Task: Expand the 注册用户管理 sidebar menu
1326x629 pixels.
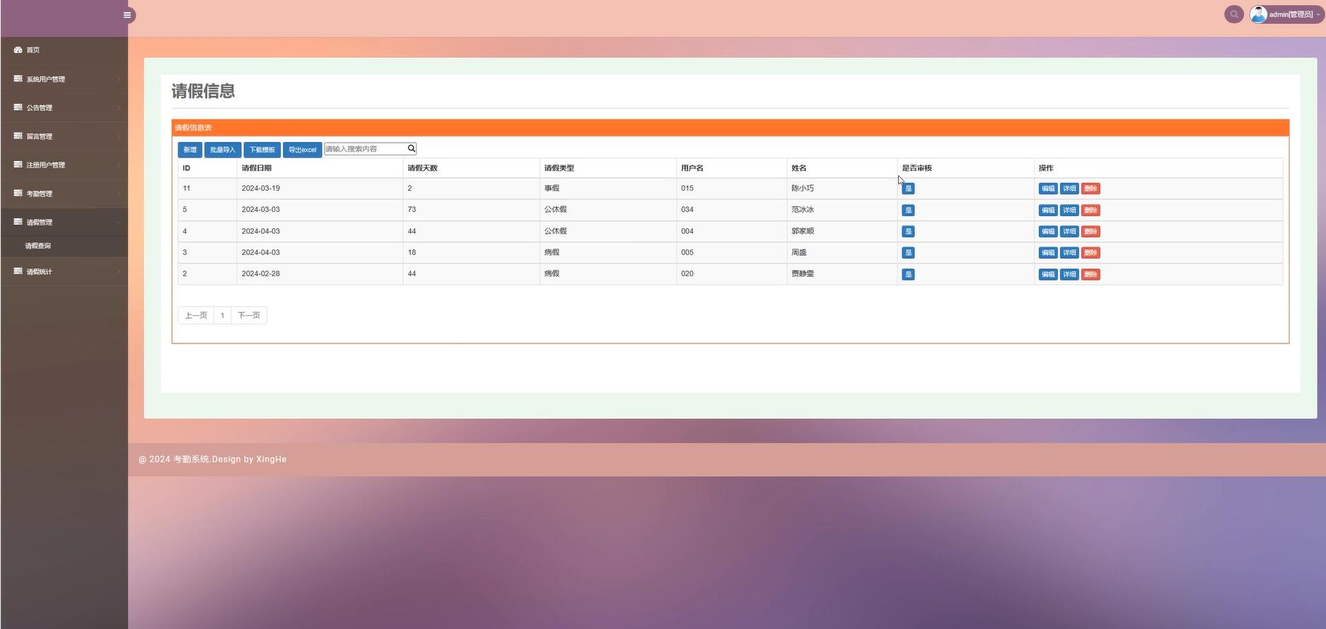Action: pos(64,165)
